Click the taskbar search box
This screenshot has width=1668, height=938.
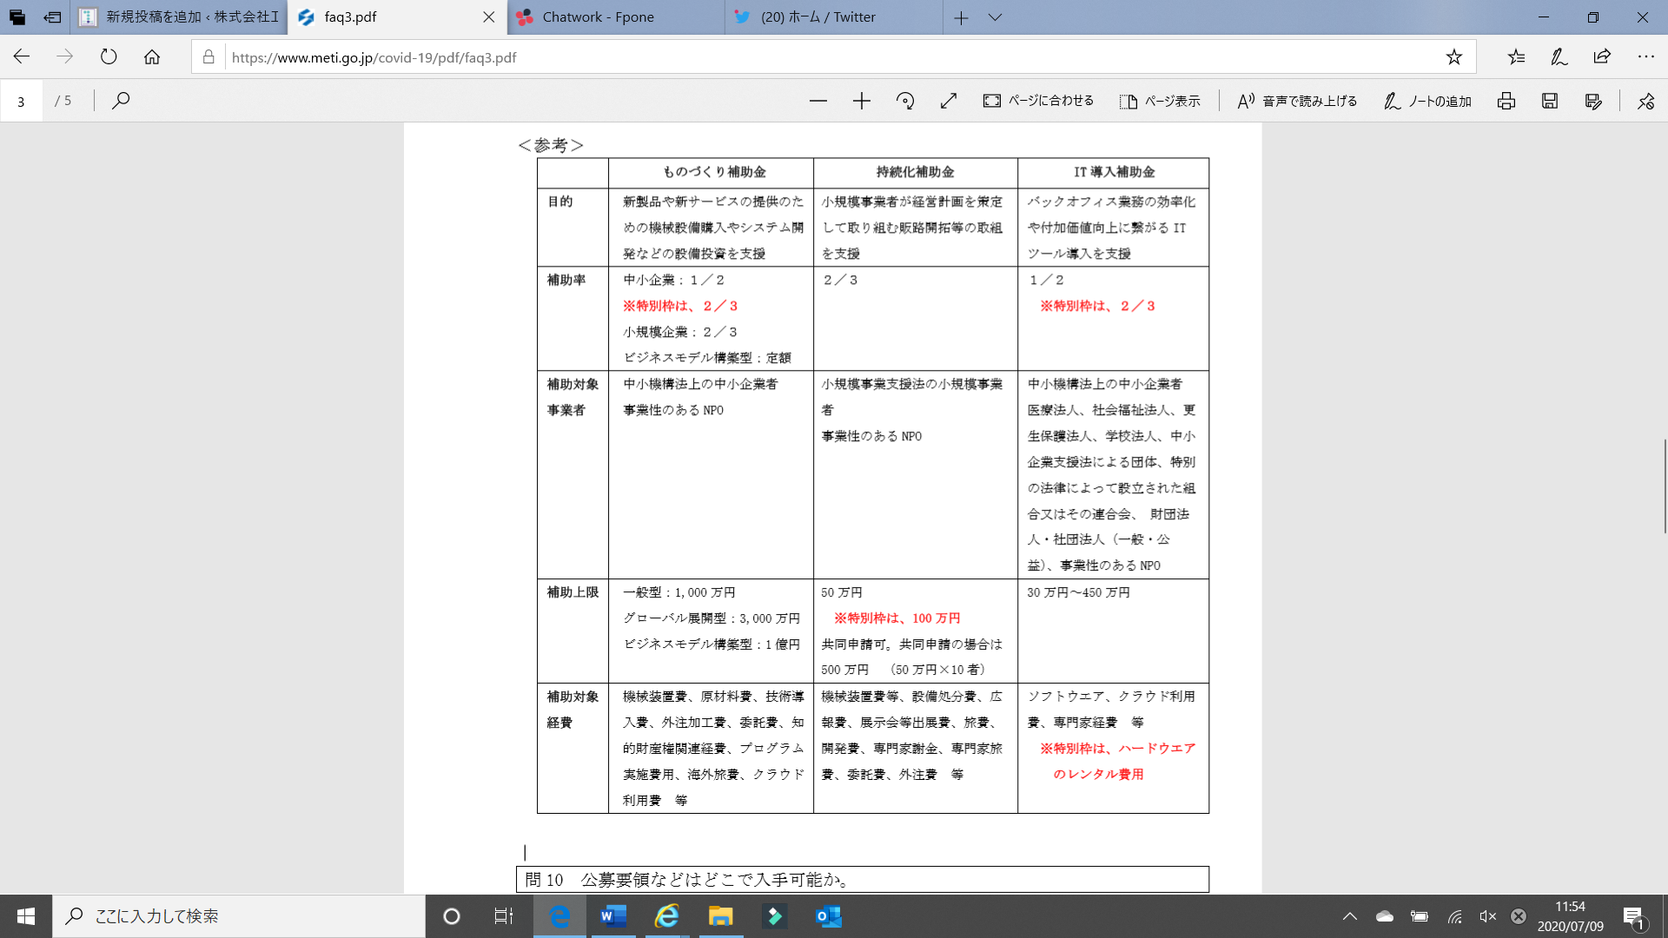239,916
